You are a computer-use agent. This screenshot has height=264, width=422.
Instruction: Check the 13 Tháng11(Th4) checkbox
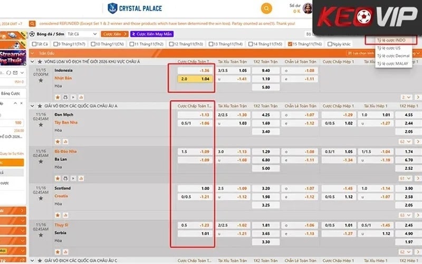[210, 44]
